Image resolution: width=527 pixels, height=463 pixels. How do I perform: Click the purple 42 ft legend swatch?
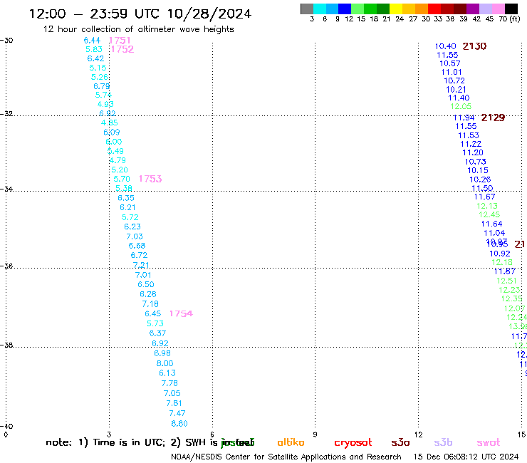[x=473, y=9]
